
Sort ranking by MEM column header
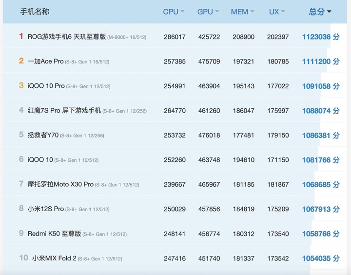tap(242, 12)
